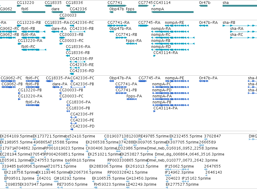Select the CG43114-PA protein label

[x=165, y=108]
